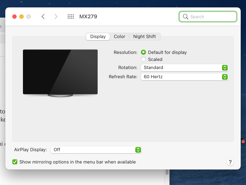Screen dimensions: 246x185
Task: Click the scrollbar in the background window
Action: click(167, 172)
